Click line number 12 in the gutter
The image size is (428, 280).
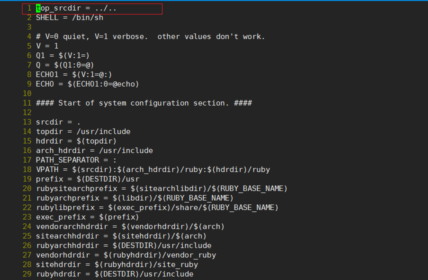point(27,112)
